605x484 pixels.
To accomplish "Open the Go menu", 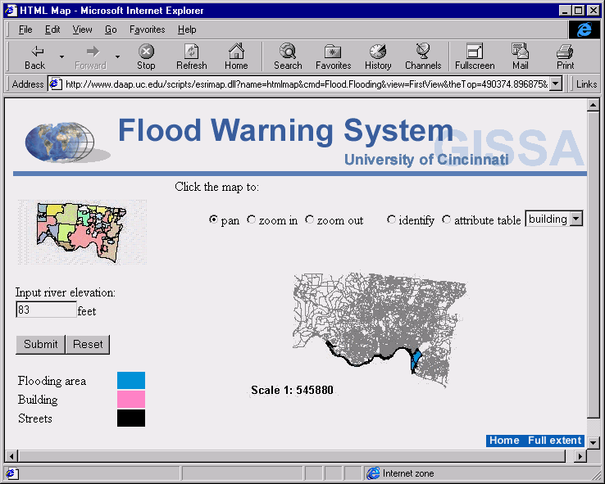I will 111,29.
